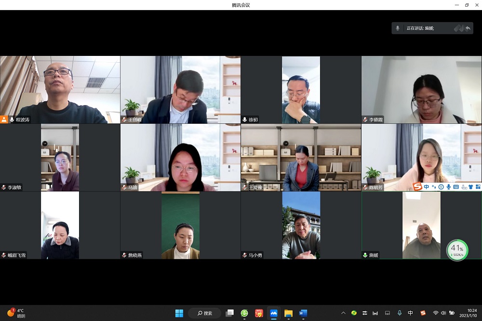Open Sogou toolbox grid icon
The width and height of the screenshot is (482, 321).
[x=478, y=187]
